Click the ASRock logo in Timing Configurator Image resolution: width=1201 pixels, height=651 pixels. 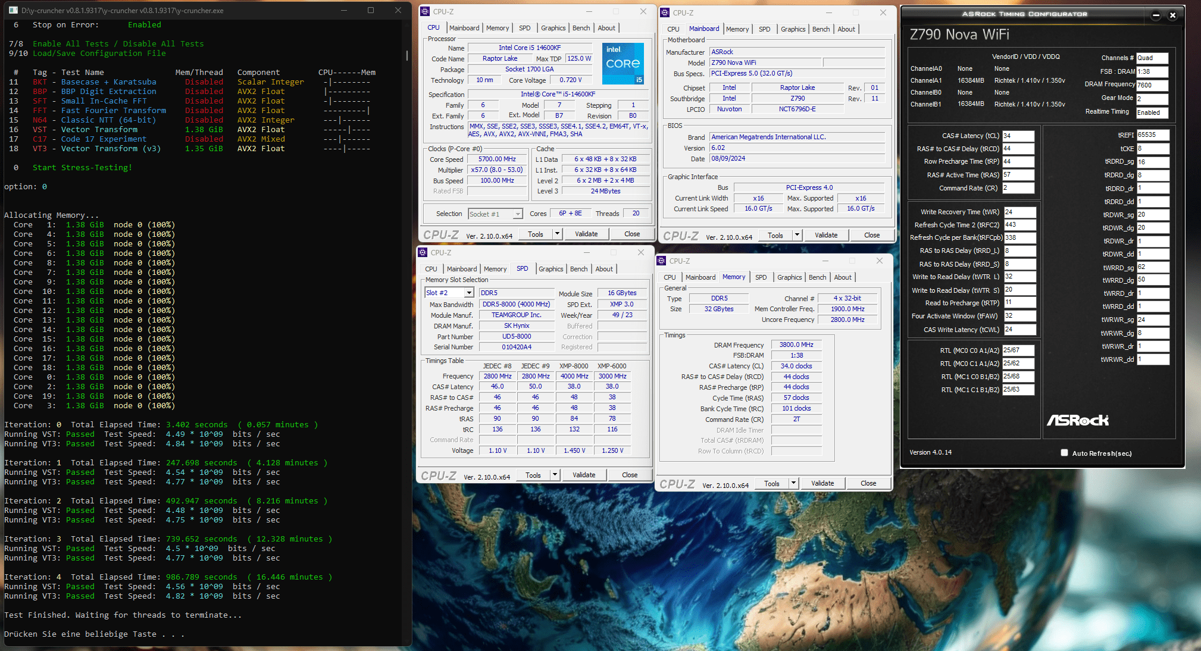1078,420
